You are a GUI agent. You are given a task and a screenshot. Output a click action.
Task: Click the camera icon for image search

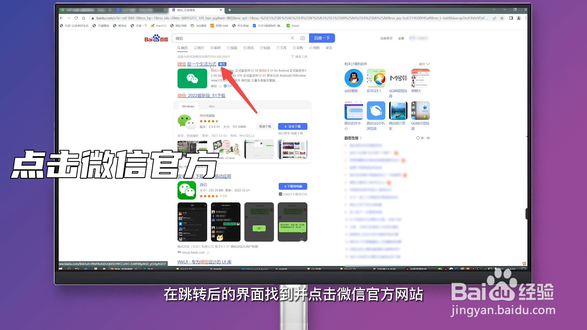pos(302,38)
